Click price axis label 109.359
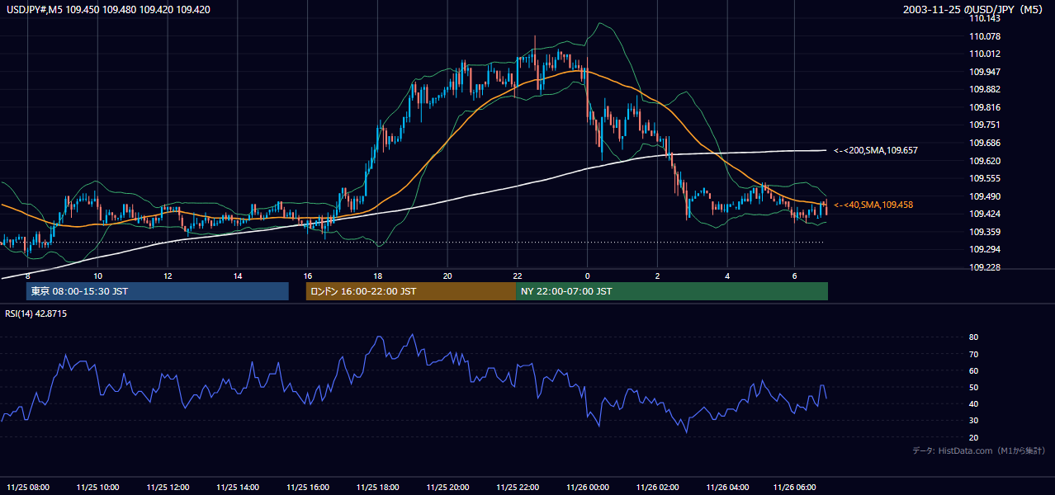1055x495 pixels. coord(984,232)
